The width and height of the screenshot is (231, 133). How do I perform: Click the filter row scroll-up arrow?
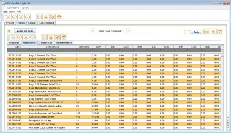click(x=222, y=50)
